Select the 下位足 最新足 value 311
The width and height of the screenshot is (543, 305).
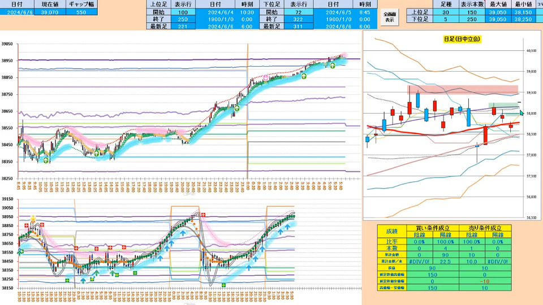(299, 27)
